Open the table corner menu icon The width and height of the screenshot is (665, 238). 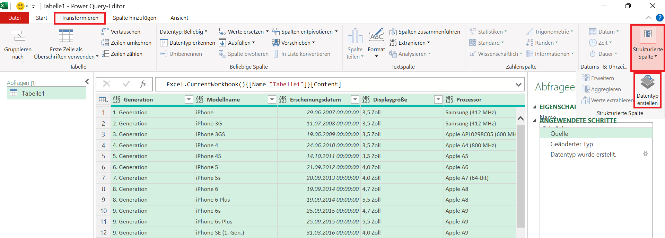103,100
